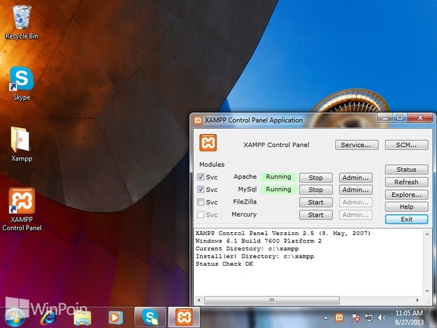Check the FileZilla Svc checkbox
Viewport: 437px width, 328px height.
pyautogui.click(x=201, y=202)
